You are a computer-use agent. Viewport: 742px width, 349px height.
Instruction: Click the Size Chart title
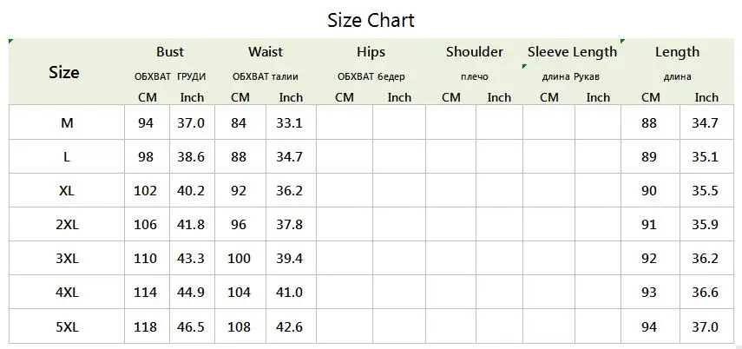371,20
